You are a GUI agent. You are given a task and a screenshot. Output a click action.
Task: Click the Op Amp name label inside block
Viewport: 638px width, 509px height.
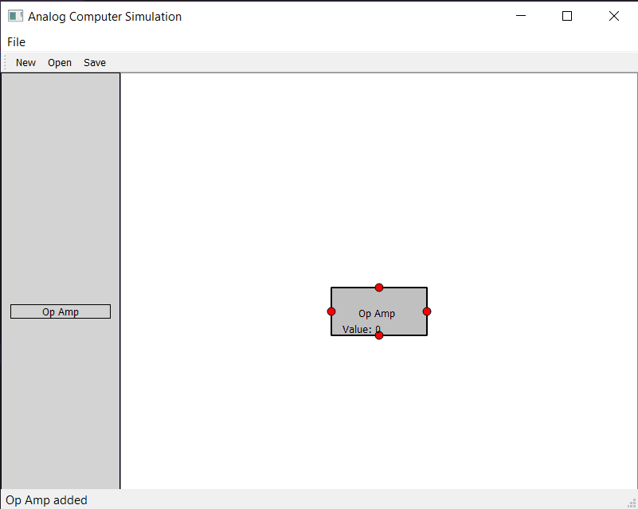377,314
